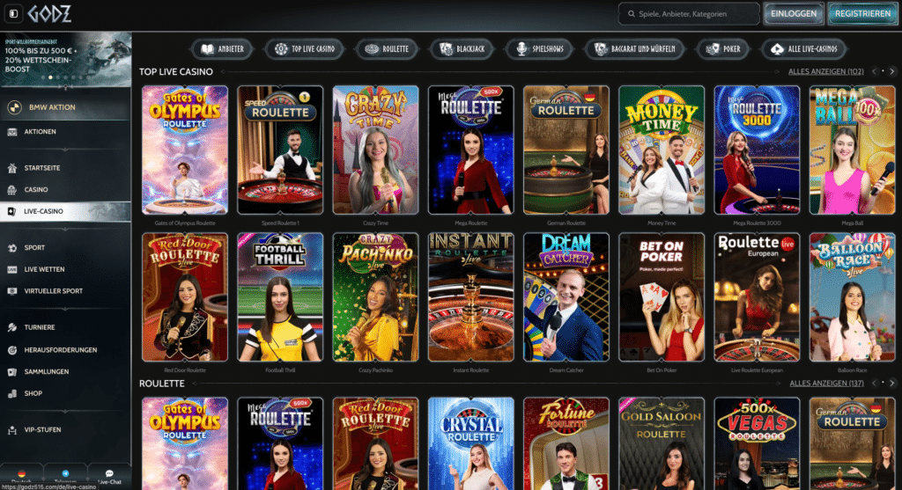Show all 137 Roulette games
Image resolution: width=902 pixels, height=490 pixels.
tap(826, 384)
